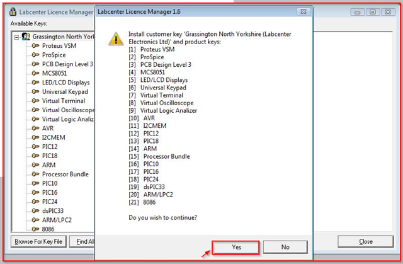Select ProSpice key icon in tree

point(35,55)
